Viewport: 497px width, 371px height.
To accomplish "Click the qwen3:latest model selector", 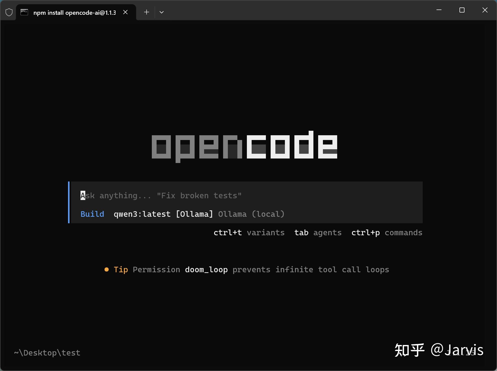I will (142, 214).
